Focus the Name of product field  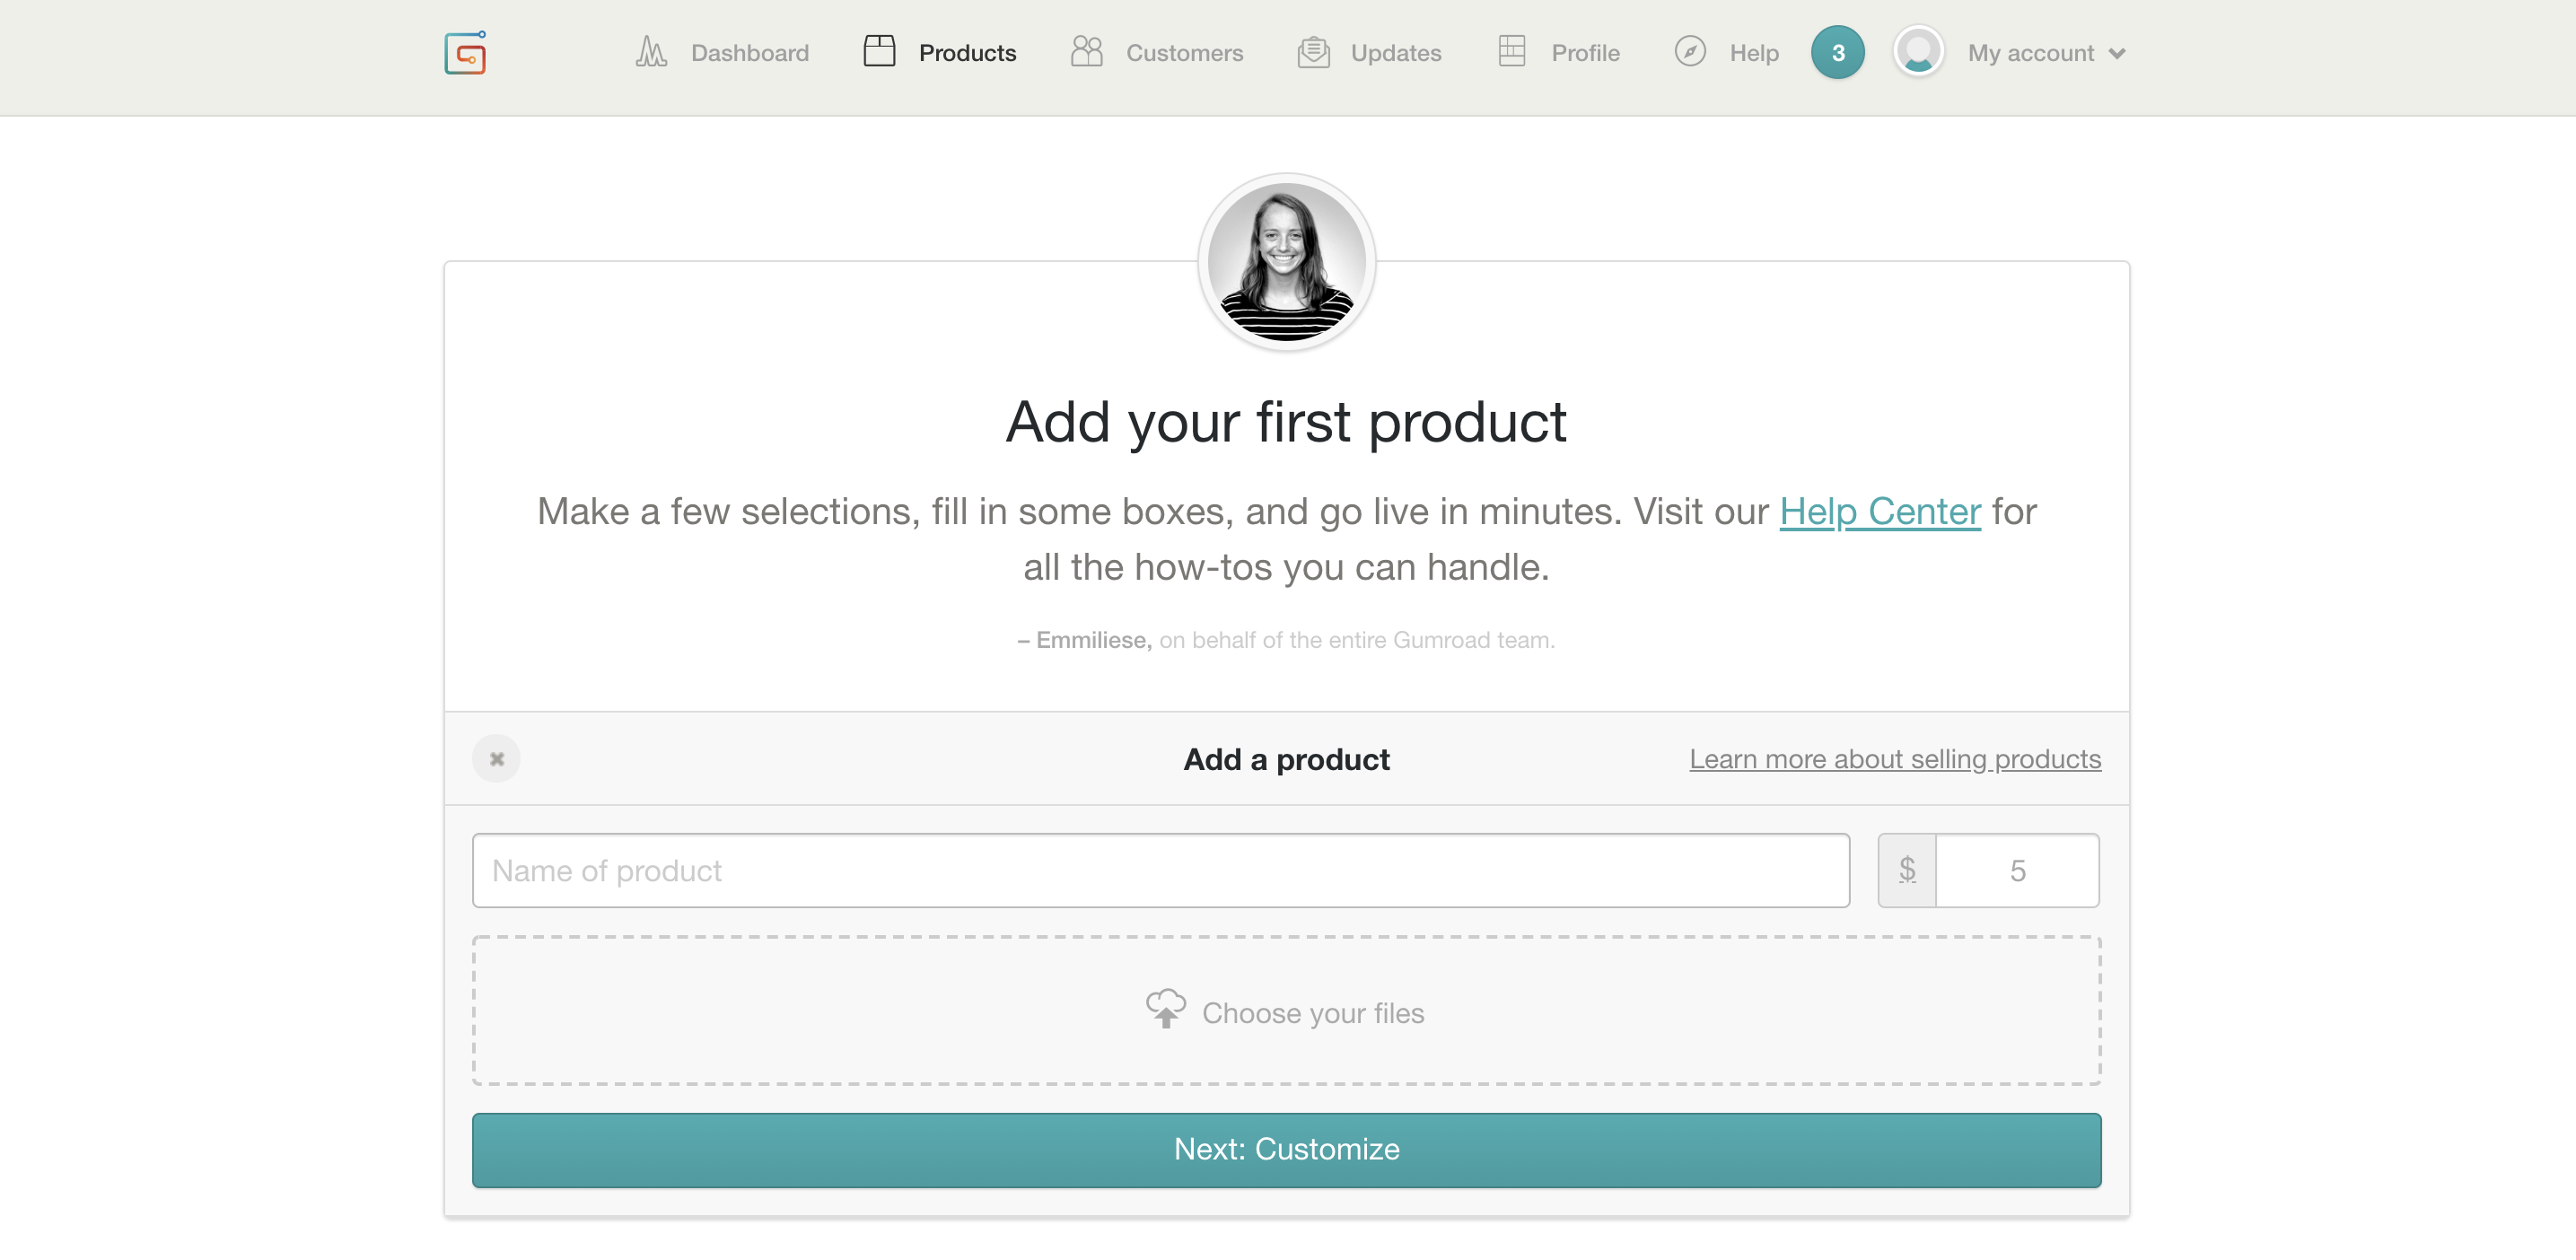point(1160,870)
